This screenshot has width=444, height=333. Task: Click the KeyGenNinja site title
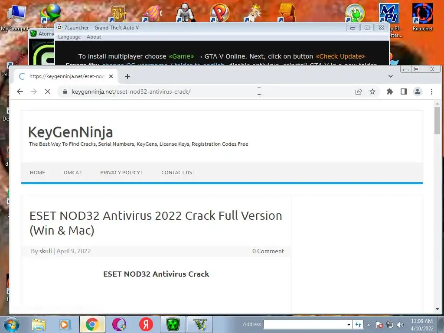pyautogui.click(x=71, y=132)
